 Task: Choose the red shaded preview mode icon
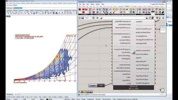click(x=153, y=18)
